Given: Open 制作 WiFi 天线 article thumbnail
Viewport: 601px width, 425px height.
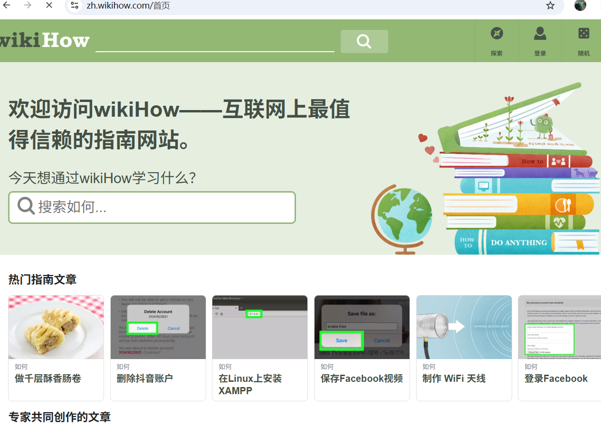Looking at the screenshot, I should coord(464,327).
